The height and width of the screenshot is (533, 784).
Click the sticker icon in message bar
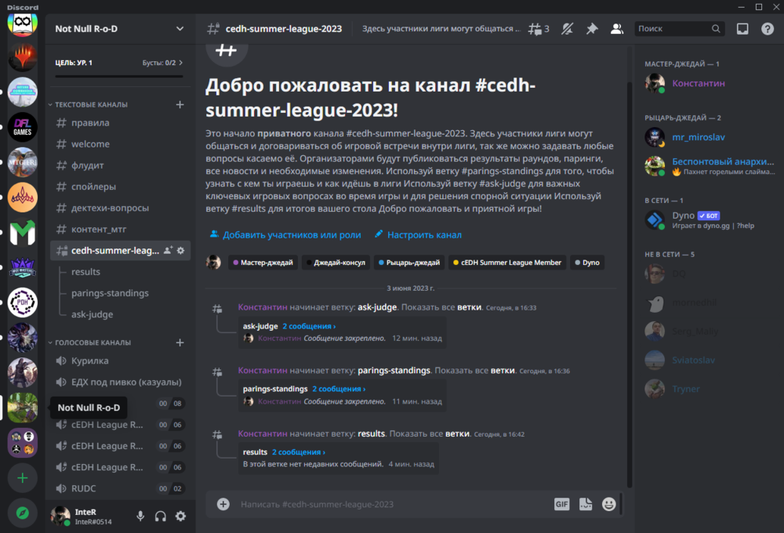(585, 504)
